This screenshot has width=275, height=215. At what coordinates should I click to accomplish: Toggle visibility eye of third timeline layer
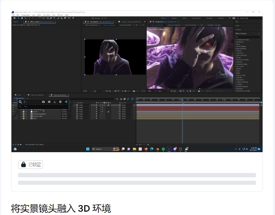pyautogui.click(x=13, y=110)
